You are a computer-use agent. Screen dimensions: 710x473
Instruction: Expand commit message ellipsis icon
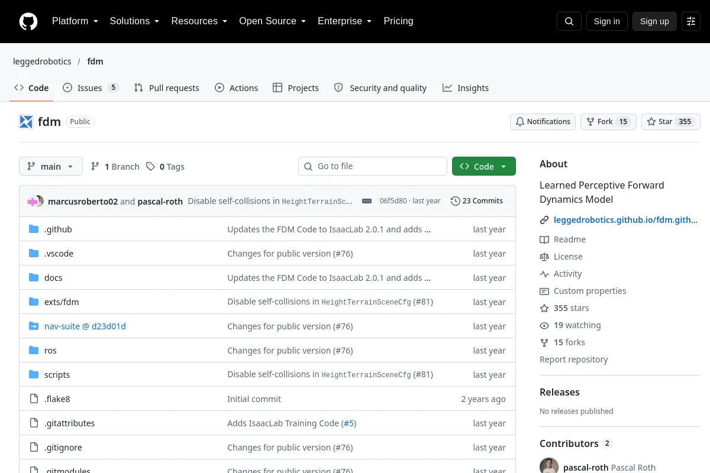point(367,201)
